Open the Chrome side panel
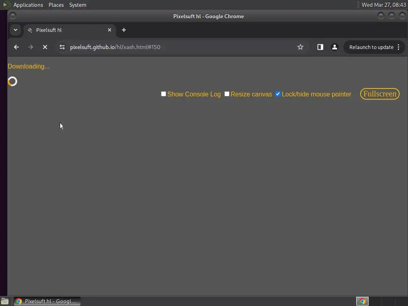 [x=320, y=47]
